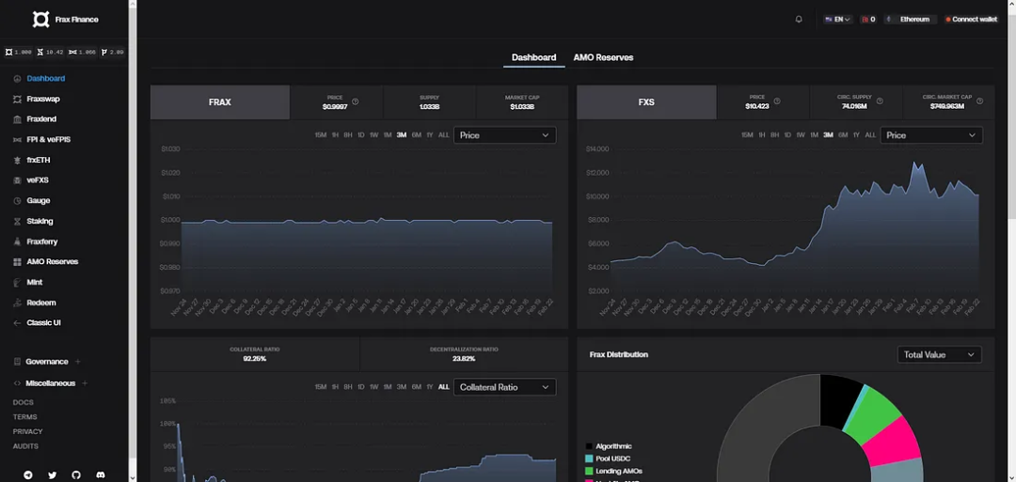Open the DOCS link
This screenshot has width=1016, height=482.
coord(23,402)
